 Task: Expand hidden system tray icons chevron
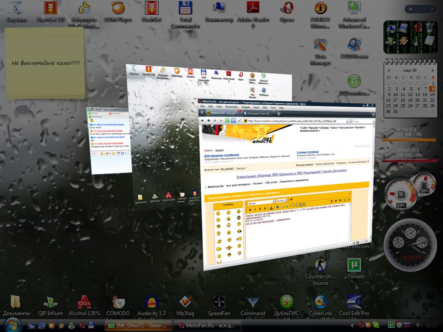352,326
